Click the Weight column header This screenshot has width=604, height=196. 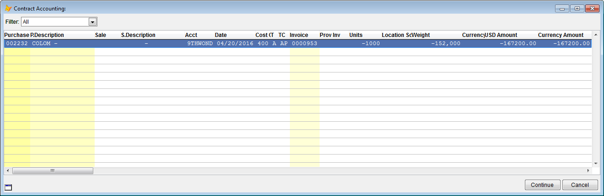pos(436,35)
